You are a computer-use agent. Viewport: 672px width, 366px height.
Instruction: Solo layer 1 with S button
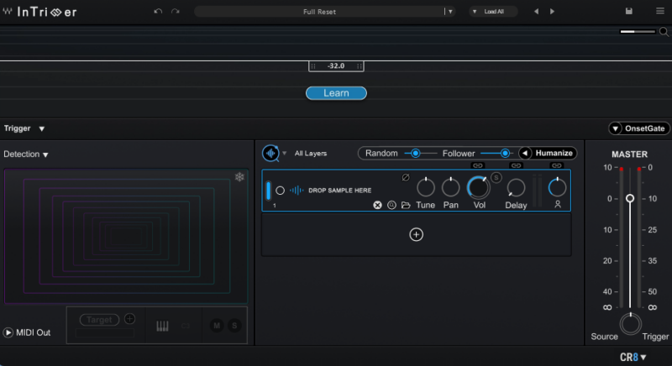pos(496,177)
